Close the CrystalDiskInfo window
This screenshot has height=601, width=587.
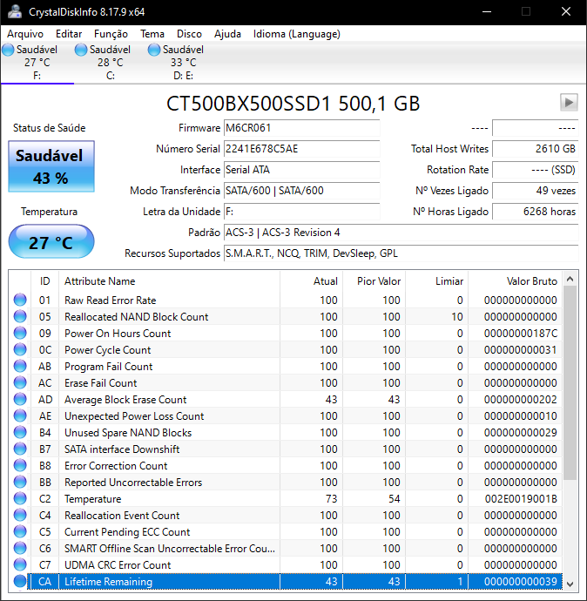[566, 11]
